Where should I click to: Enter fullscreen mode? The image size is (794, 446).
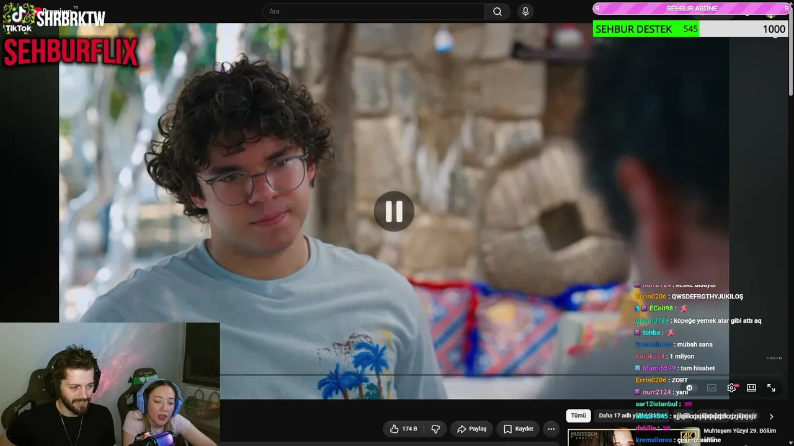click(771, 388)
